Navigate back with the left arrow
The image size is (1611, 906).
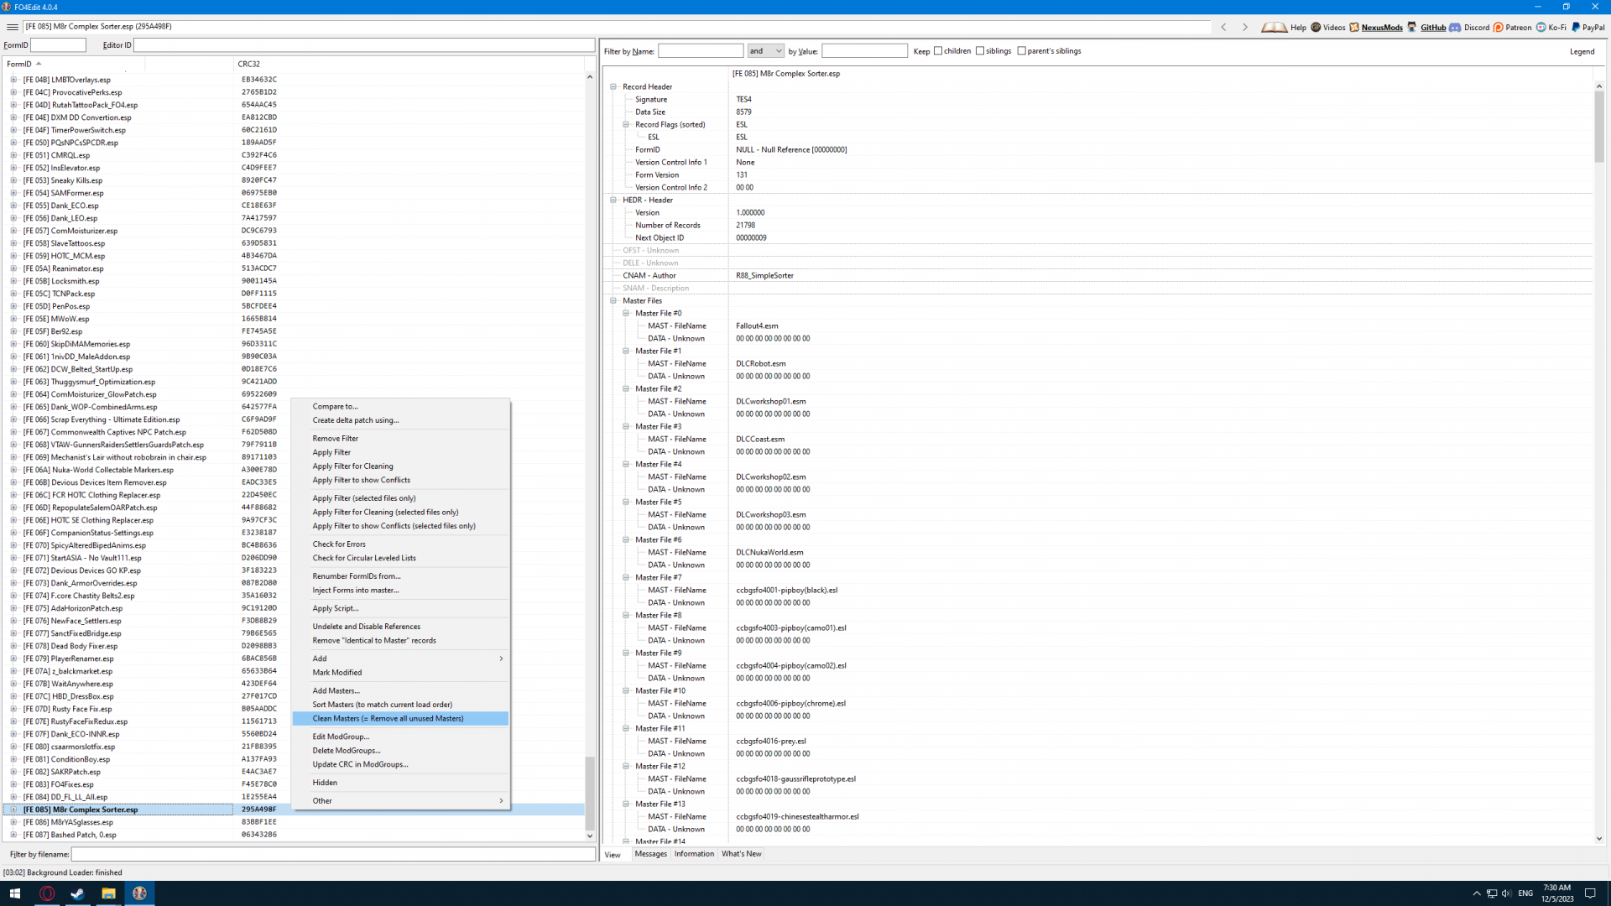(1224, 27)
